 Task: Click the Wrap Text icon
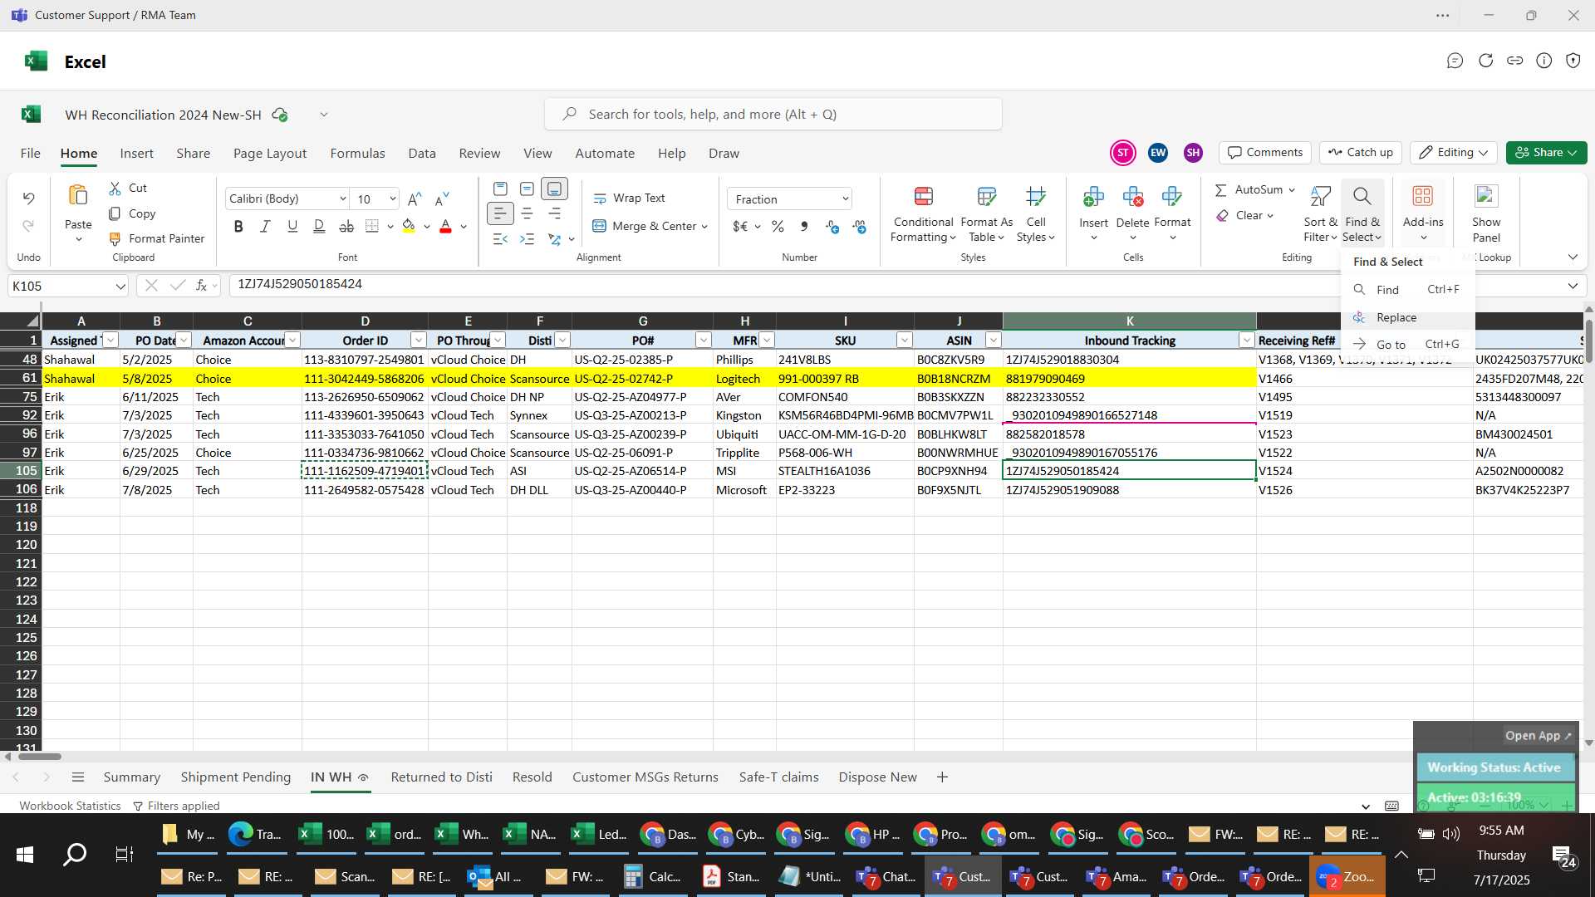pyautogui.click(x=600, y=199)
